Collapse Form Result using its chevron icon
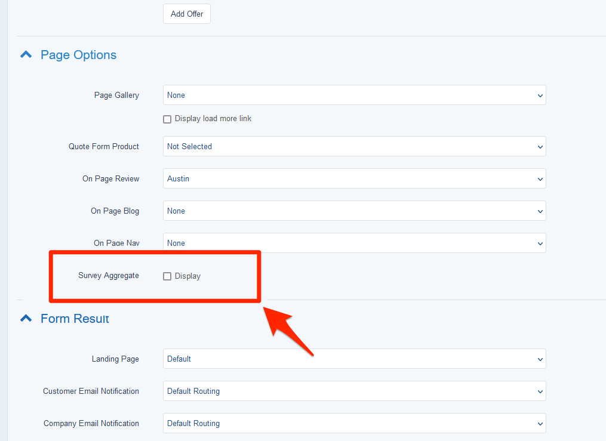 point(26,319)
